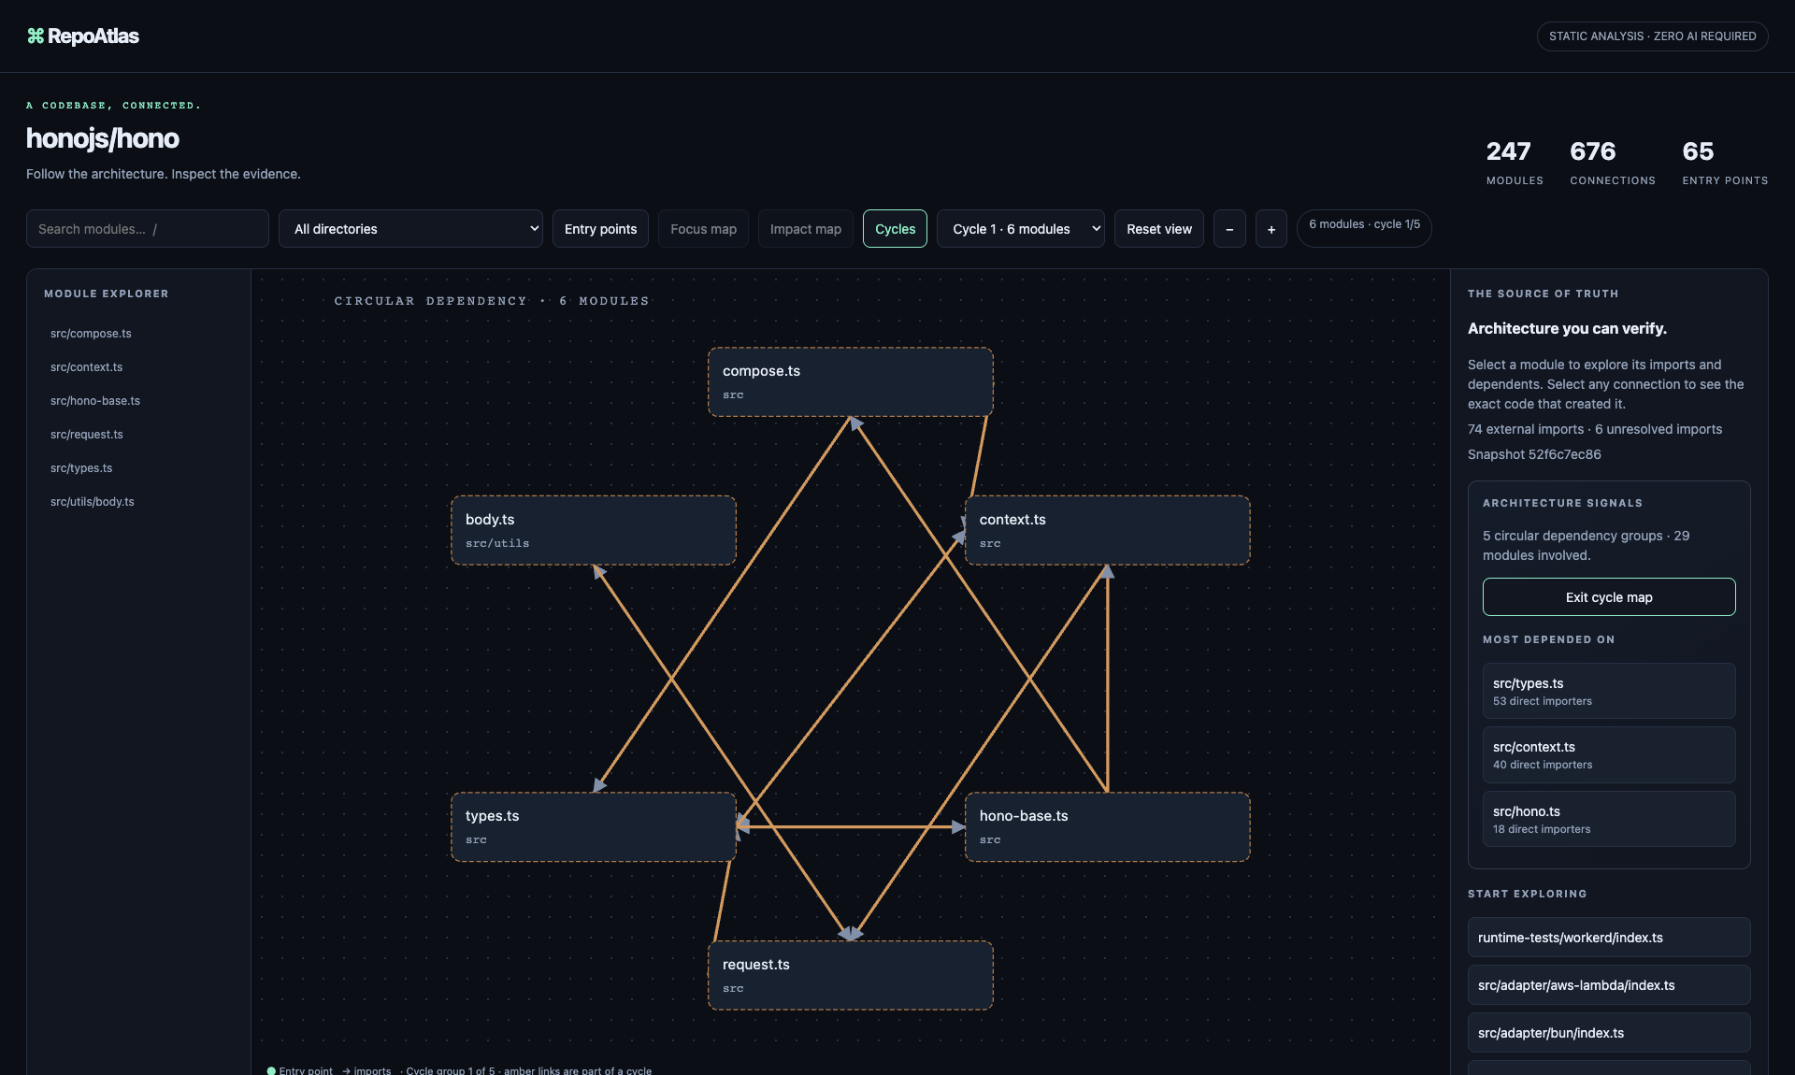Click the Start Exploring label
The width and height of the screenshot is (1795, 1075).
[x=1528, y=894]
